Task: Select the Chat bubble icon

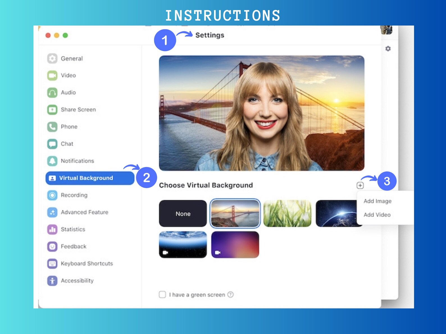Action: [x=52, y=144]
